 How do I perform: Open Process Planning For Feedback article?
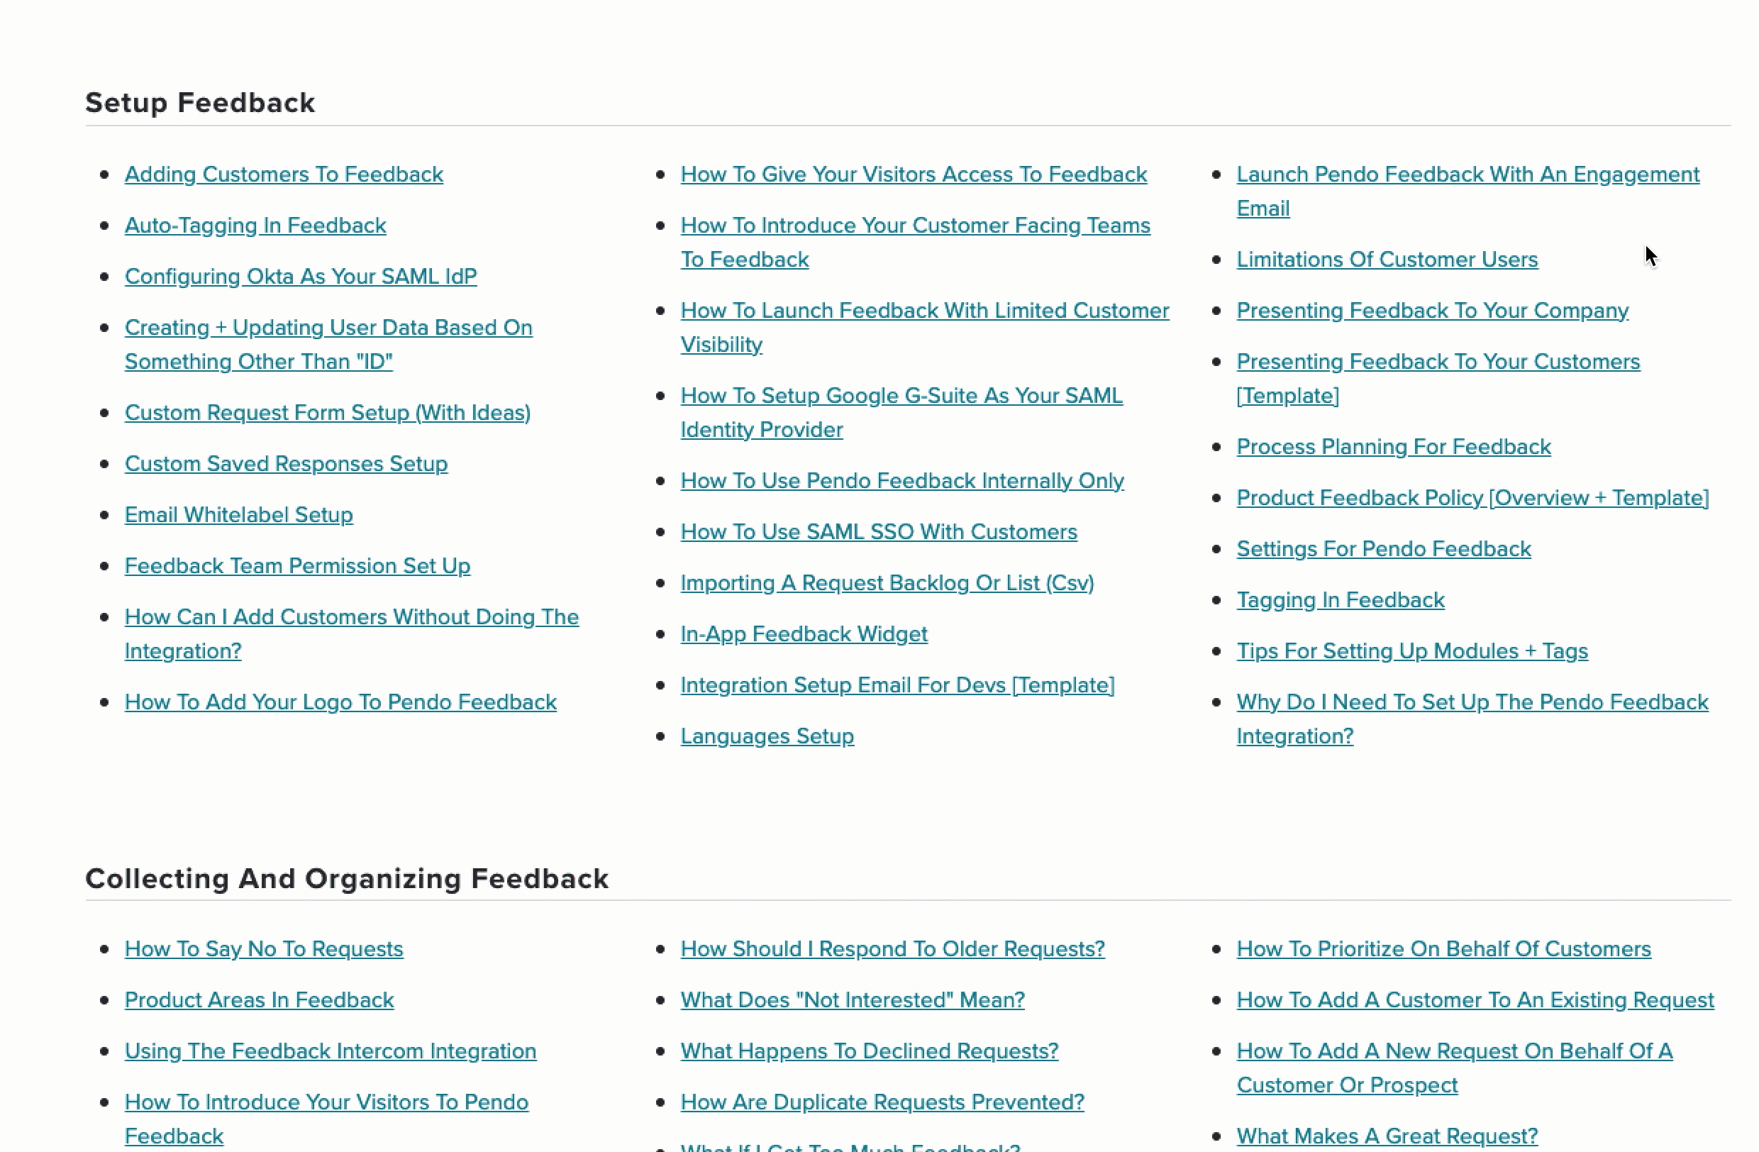pos(1394,445)
